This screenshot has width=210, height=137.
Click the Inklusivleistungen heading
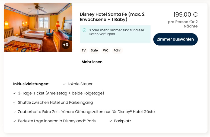(x=31, y=84)
